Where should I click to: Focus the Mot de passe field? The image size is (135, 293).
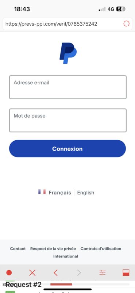pyautogui.click(x=68, y=120)
